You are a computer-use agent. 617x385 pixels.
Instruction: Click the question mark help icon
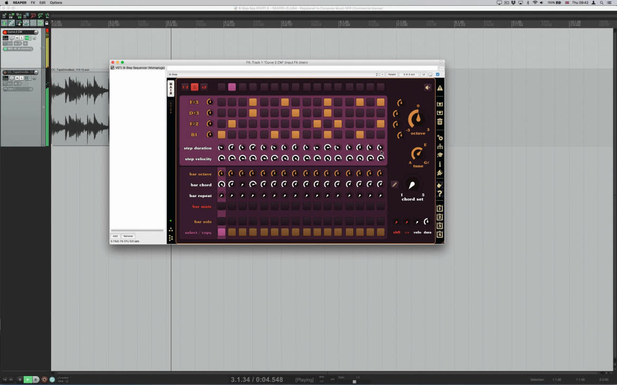click(x=440, y=193)
